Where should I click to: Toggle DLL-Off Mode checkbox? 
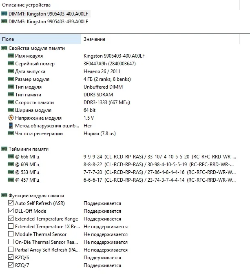11,211
